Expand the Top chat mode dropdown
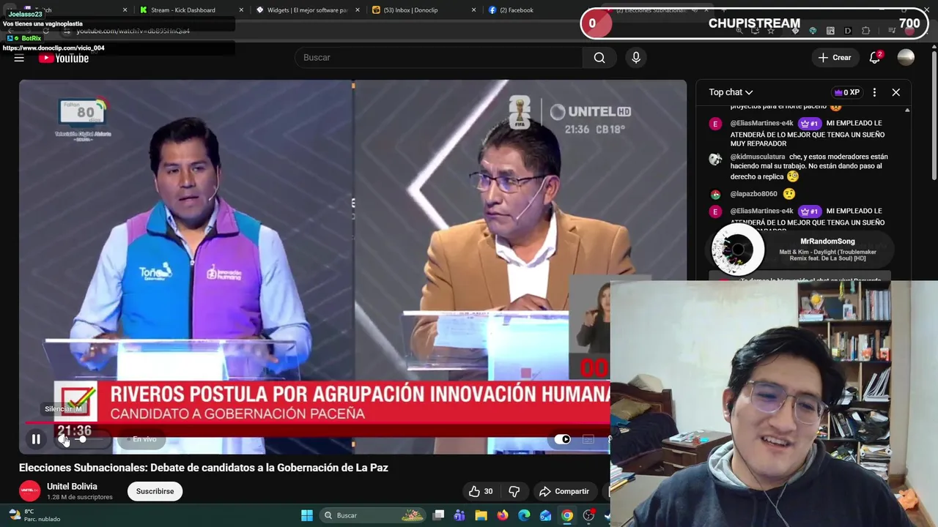The image size is (938, 527). click(x=731, y=92)
